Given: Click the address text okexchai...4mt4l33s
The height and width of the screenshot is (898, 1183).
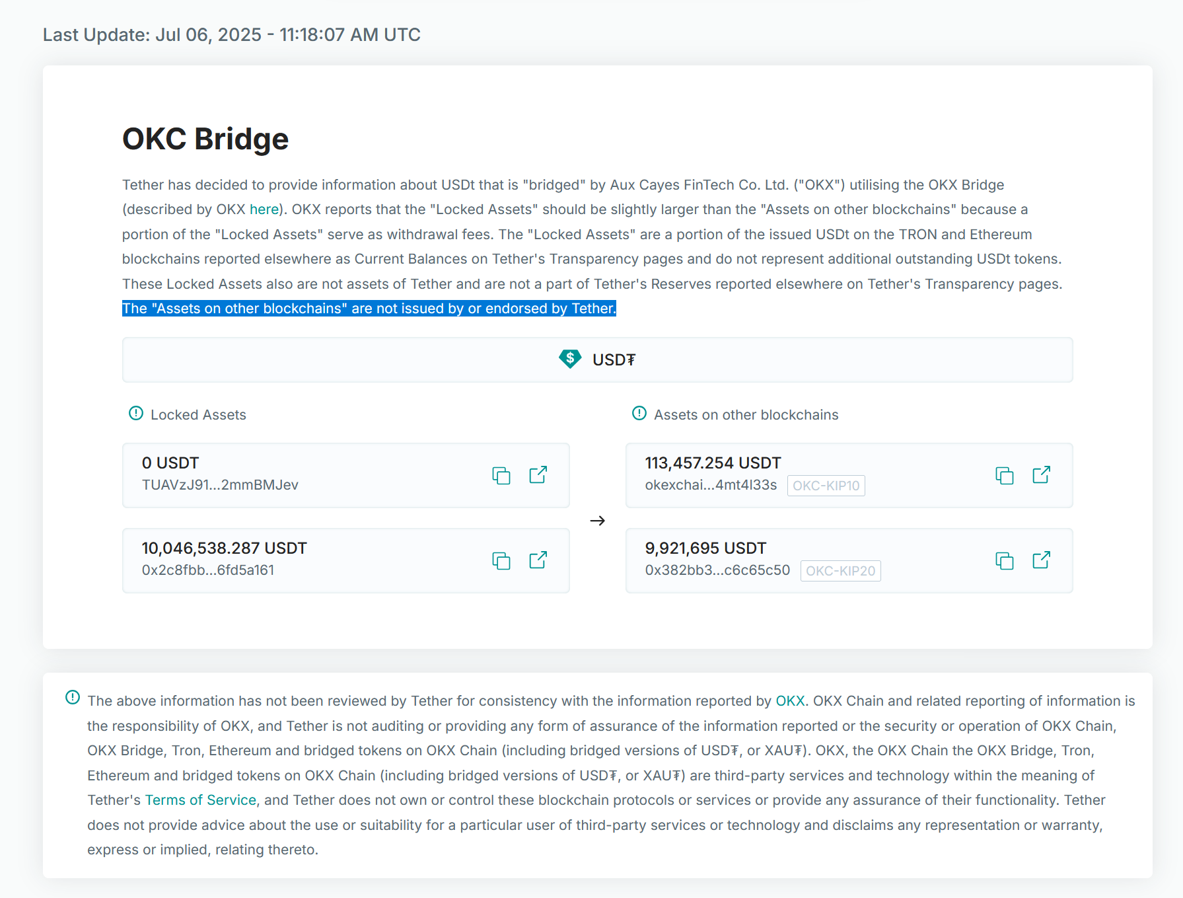Looking at the screenshot, I should coord(711,485).
